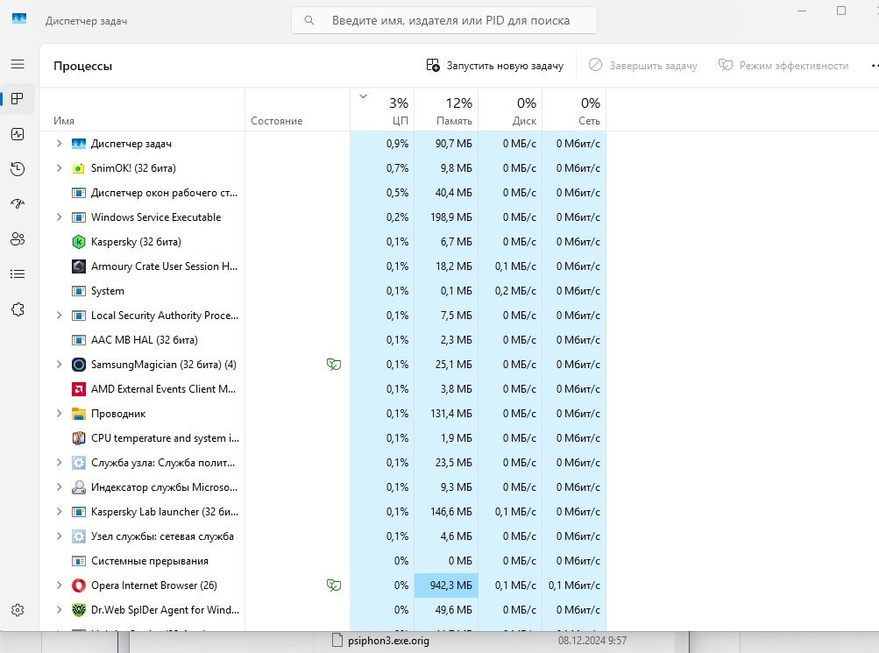Expand the Проводник process row

tap(59, 414)
